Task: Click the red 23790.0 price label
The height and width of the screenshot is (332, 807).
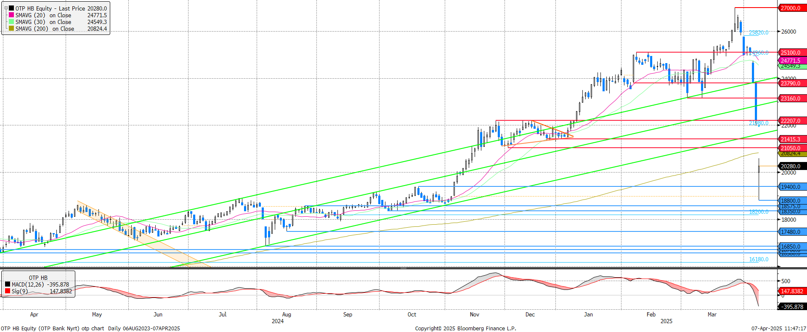Action: 792,83
